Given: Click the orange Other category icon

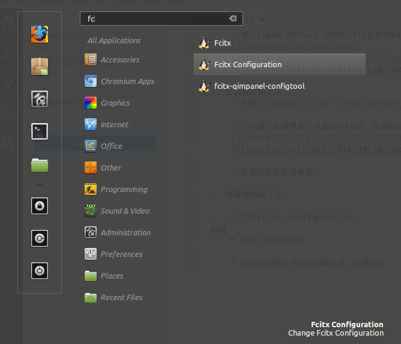Looking at the screenshot, I should click(91, 167).
